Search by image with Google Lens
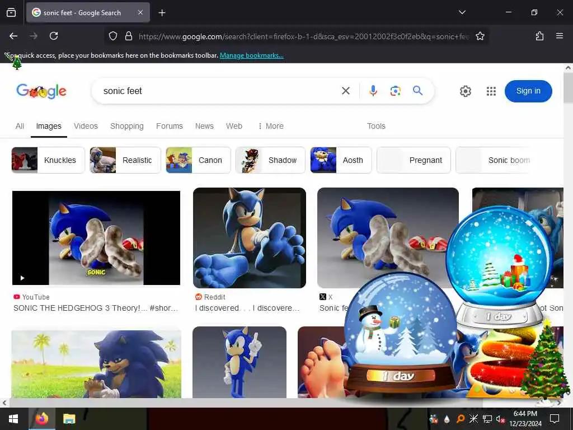 (x=395, y=91)
